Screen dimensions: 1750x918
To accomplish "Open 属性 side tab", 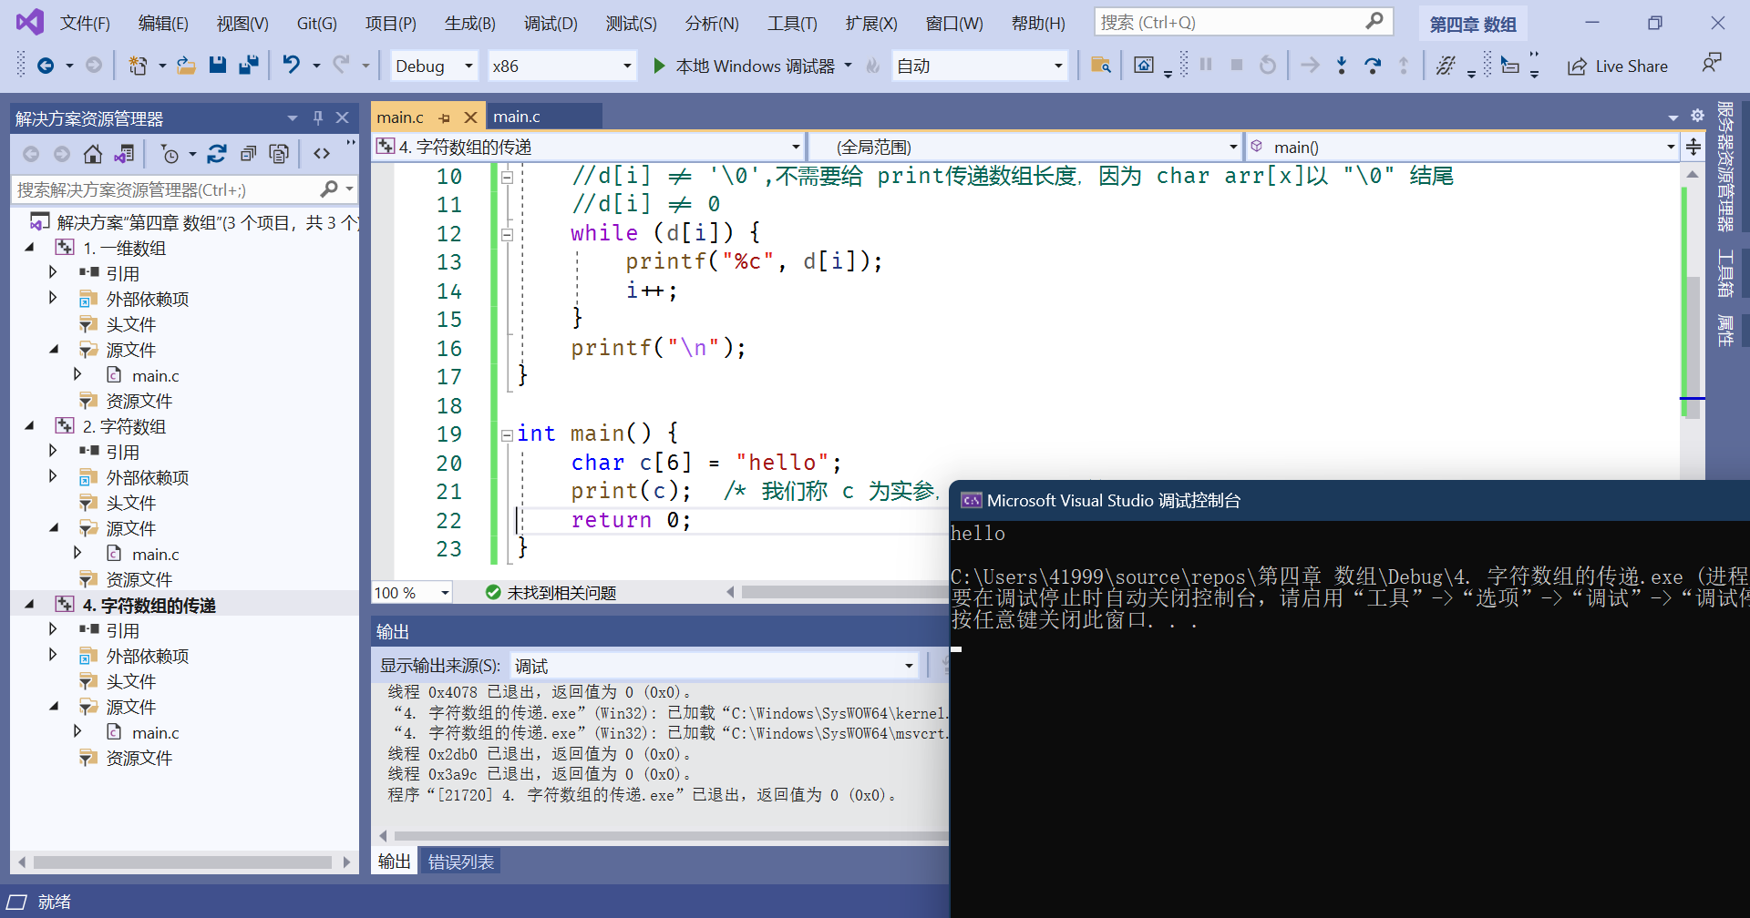I will (x=1726, y=331).
